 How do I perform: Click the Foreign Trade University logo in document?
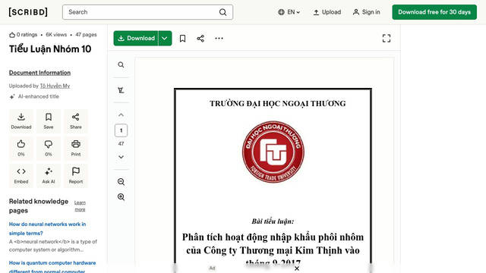tap(273, 152)
